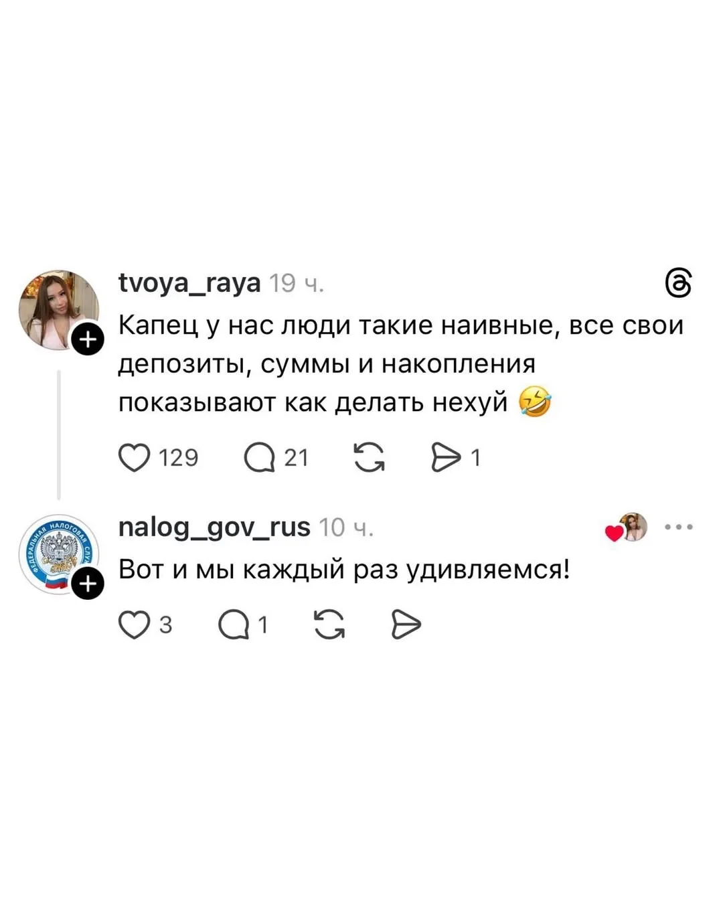Open comments on nalog_gov_rus reply
Image resolution: width=723 pixels, height=901 pixels.
[234, 625]
